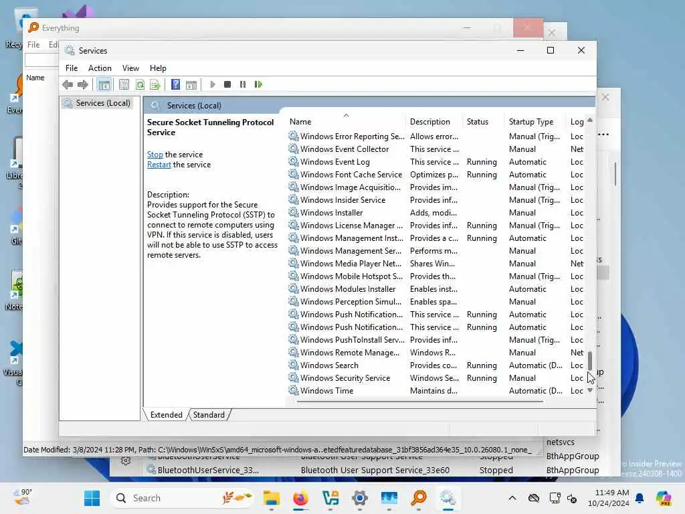Select Windows License Manager service
The image size is (685, 514).
[435, 226]
